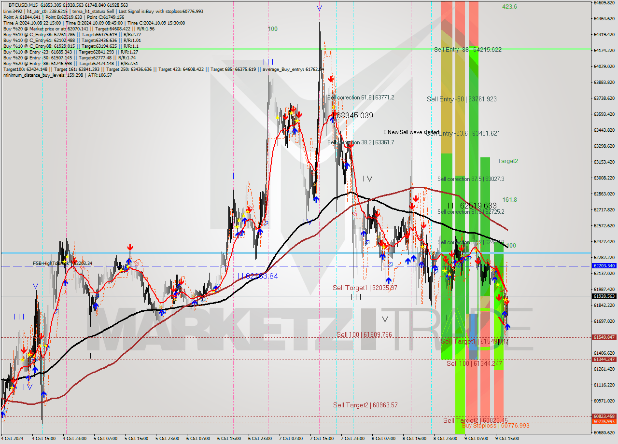The height and width of the screenshot is (444, 618).
Task: Click the 'I I I 62519.633' wave label
Action: (472, 206)
